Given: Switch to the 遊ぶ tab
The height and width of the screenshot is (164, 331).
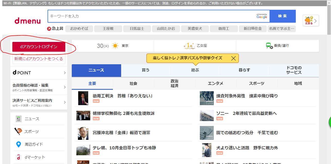Looking at the screenshot, I should tap(195, 70).
